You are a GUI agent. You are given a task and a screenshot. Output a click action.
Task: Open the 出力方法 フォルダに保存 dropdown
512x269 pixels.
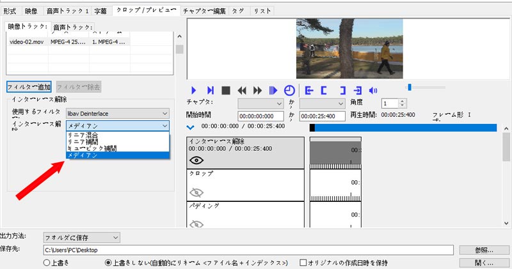[x=81, y=238]
